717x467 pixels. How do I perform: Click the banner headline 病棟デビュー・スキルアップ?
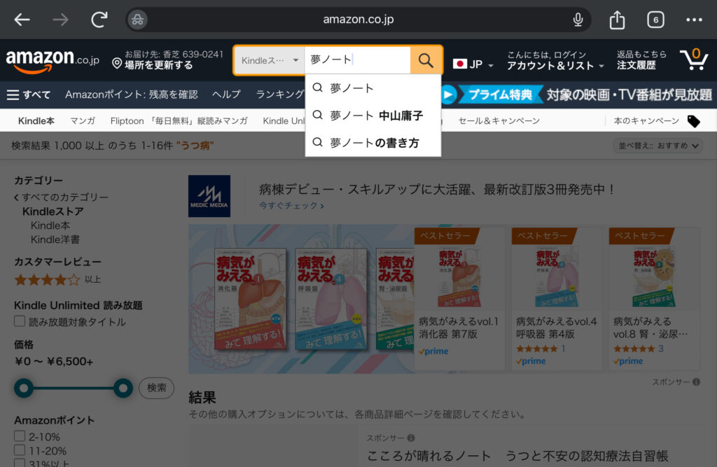coord(437,189)
